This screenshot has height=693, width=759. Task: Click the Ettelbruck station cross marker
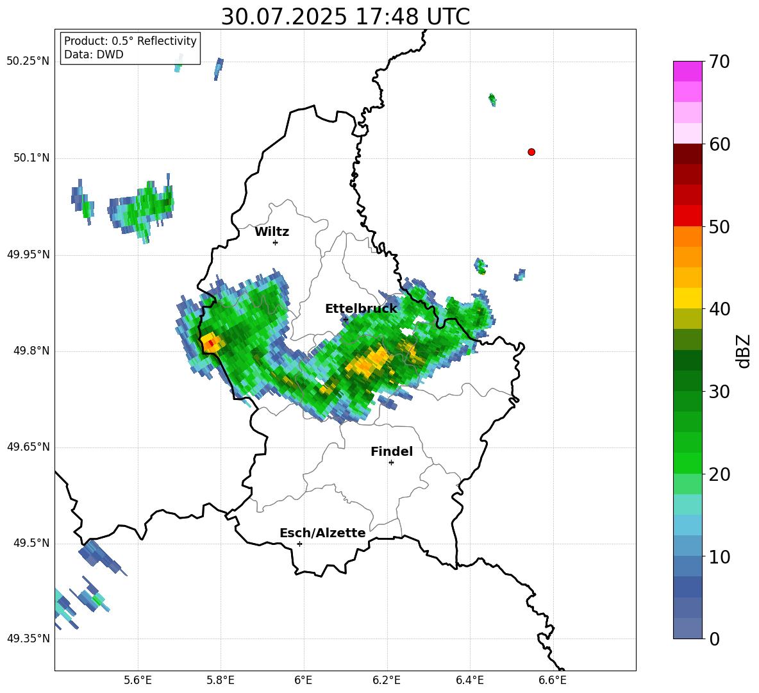pyautogui.click(x=345, y=319)
